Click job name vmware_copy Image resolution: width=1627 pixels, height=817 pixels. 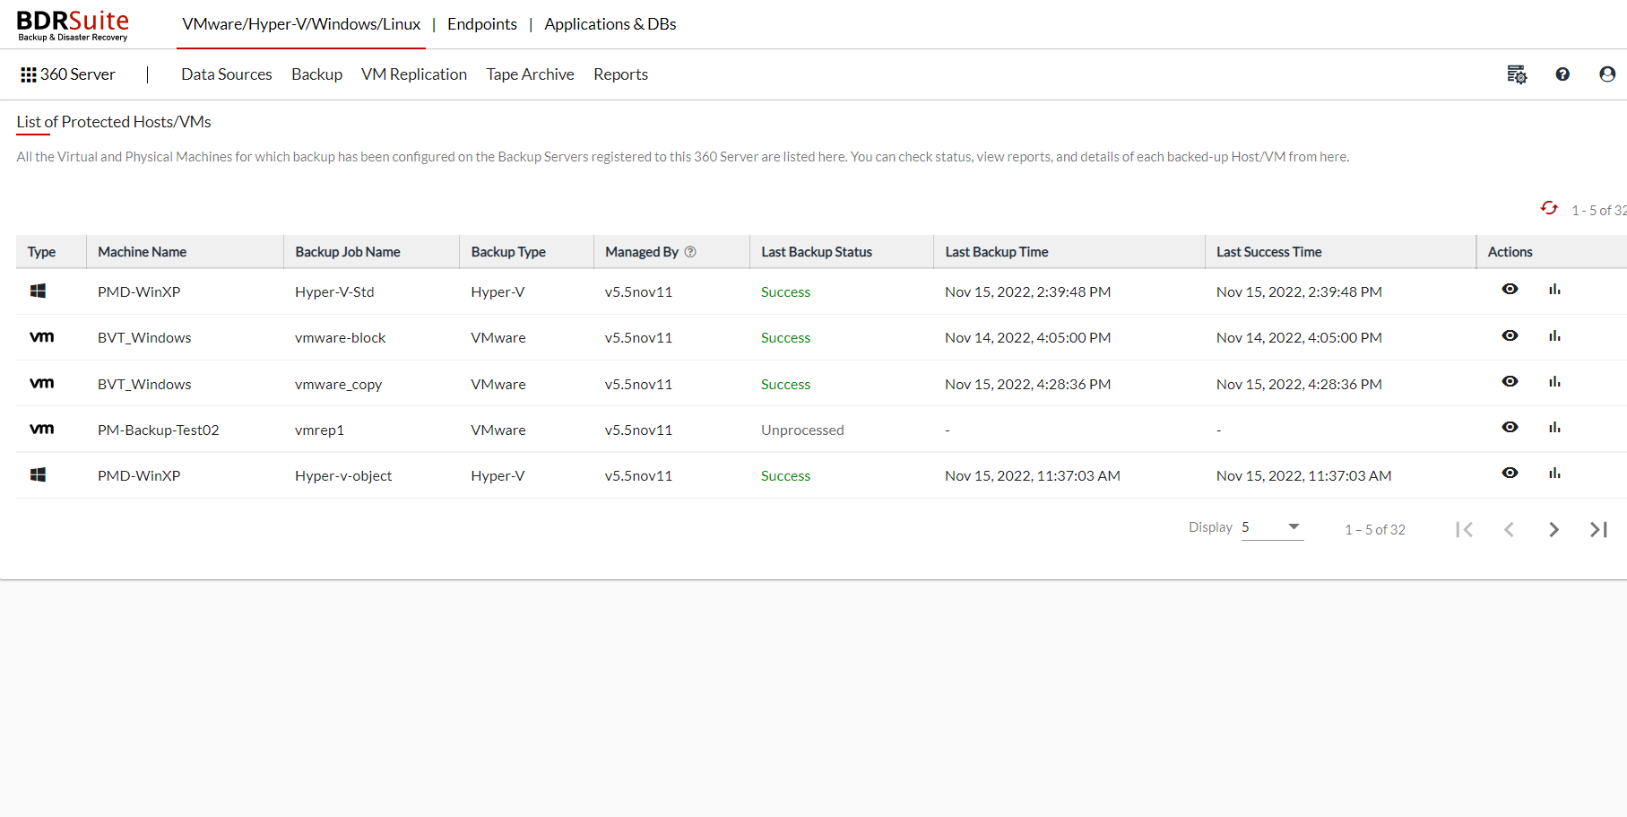click(339, 385)
